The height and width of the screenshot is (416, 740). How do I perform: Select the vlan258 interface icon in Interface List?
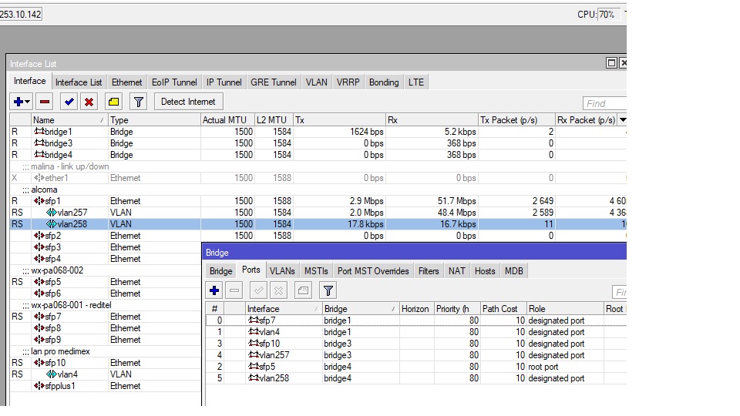[52, 224]
